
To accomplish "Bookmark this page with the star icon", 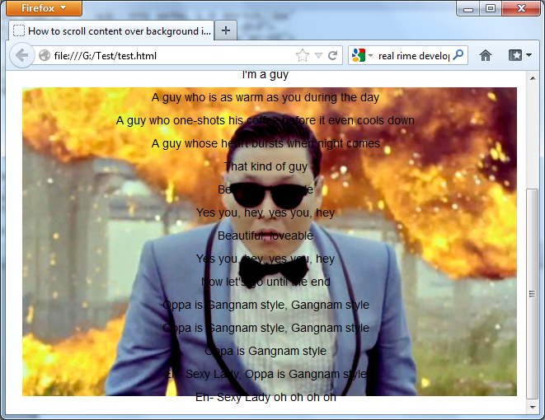I will tap(303, 55).
